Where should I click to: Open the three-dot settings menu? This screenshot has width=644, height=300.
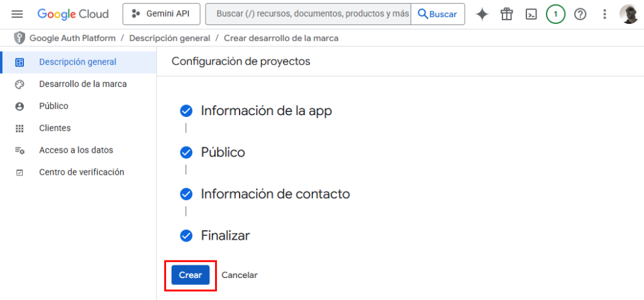(604, 14)
